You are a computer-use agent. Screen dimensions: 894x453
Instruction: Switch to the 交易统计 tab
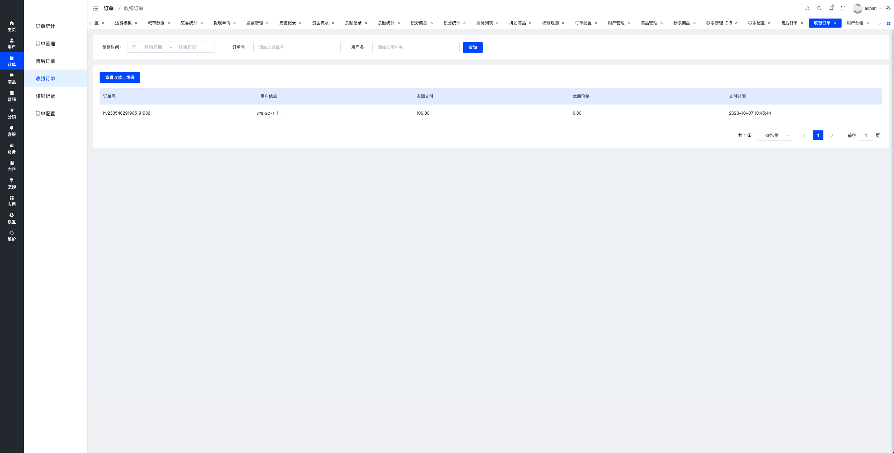click(x=189, y=23)
